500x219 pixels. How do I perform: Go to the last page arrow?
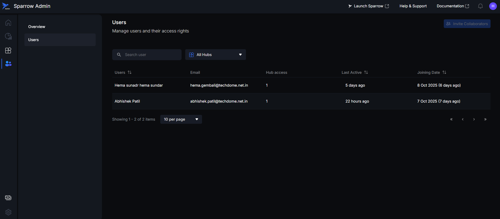(x=485, y=119)
